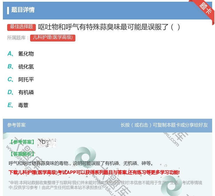
Task: Click the explanation sentence about 有机磷、无机磷、砷
Action: tap(81, 163)
